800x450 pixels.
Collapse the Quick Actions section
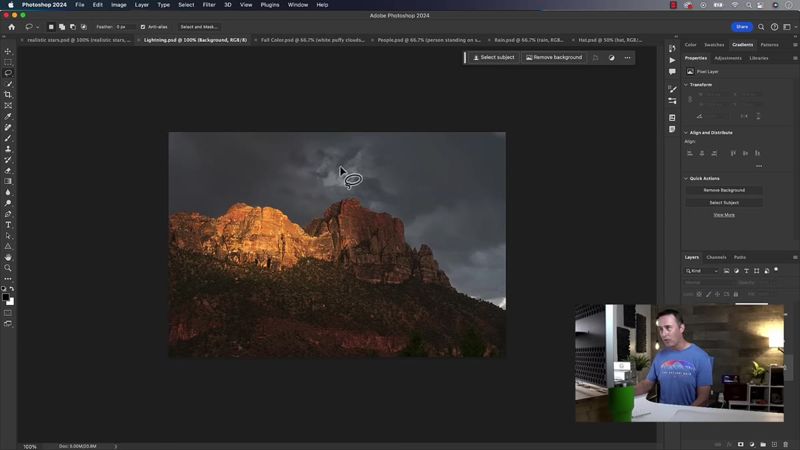[686, 178]
